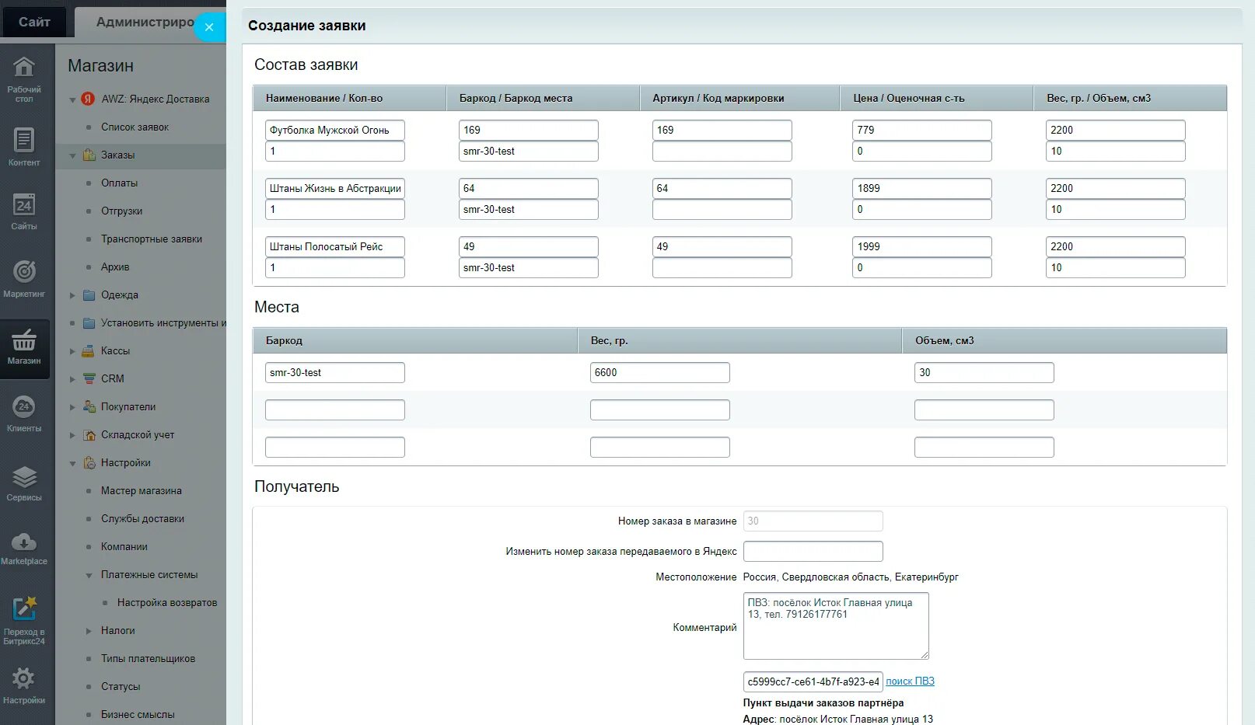Open Мастер магазина menu item
1255x725 pixels.
pos(142,490)
